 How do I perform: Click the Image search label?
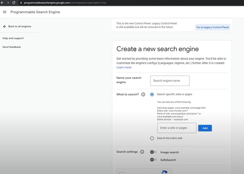(x=169, y=152)
